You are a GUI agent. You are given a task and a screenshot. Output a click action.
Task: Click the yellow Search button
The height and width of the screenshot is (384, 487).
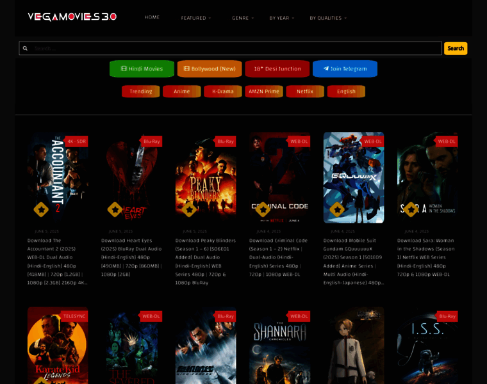456,49
